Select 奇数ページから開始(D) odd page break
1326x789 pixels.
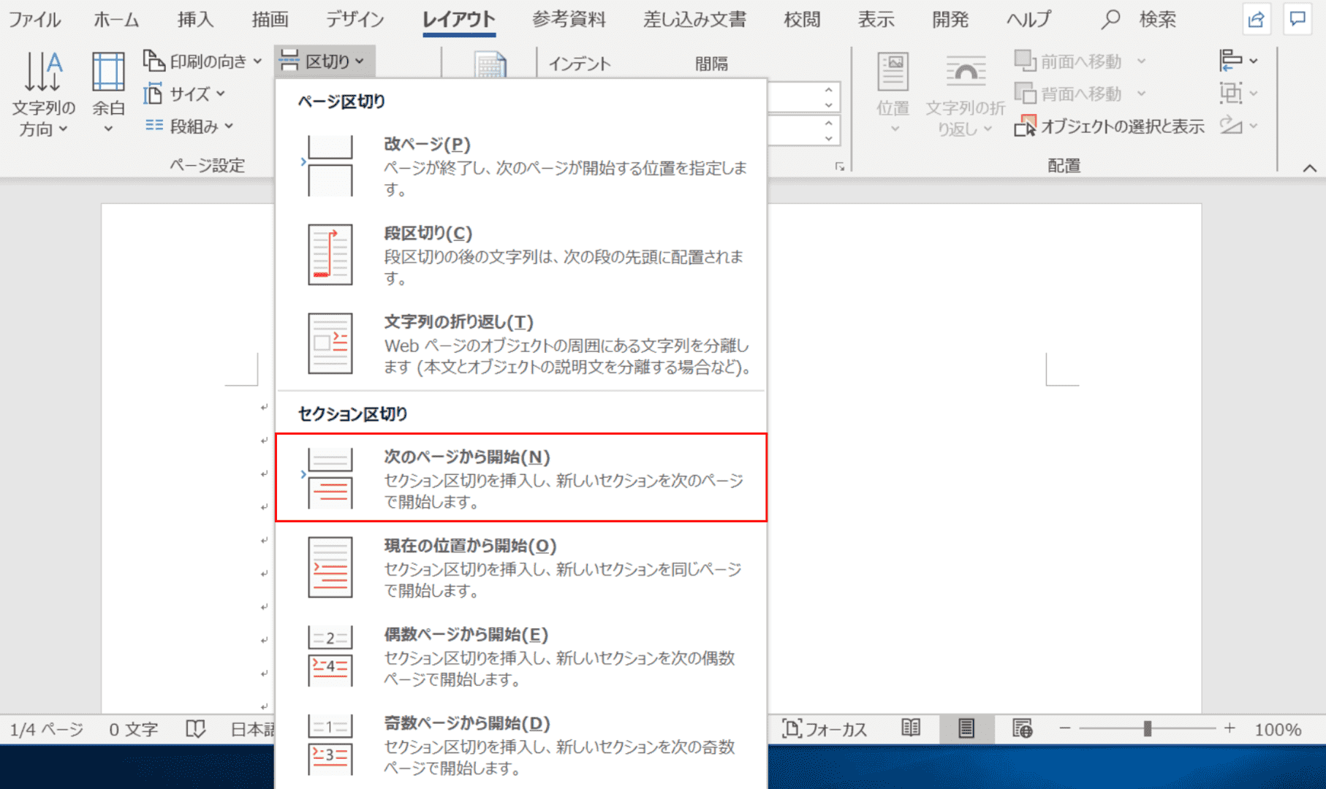coord(521,744)
